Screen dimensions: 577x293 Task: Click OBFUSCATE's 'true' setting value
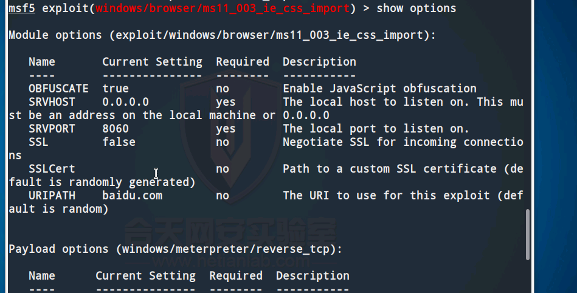click(116, 89)
